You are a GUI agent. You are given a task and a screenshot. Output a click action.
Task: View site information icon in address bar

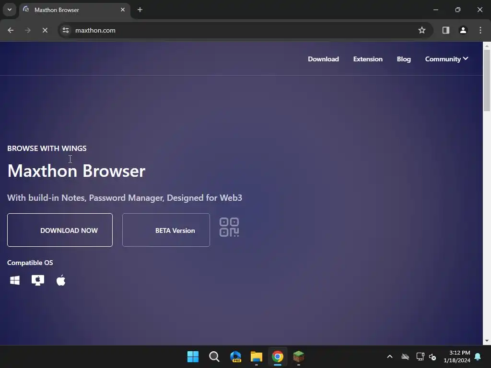pyautogui.click(x=66, y=30)
